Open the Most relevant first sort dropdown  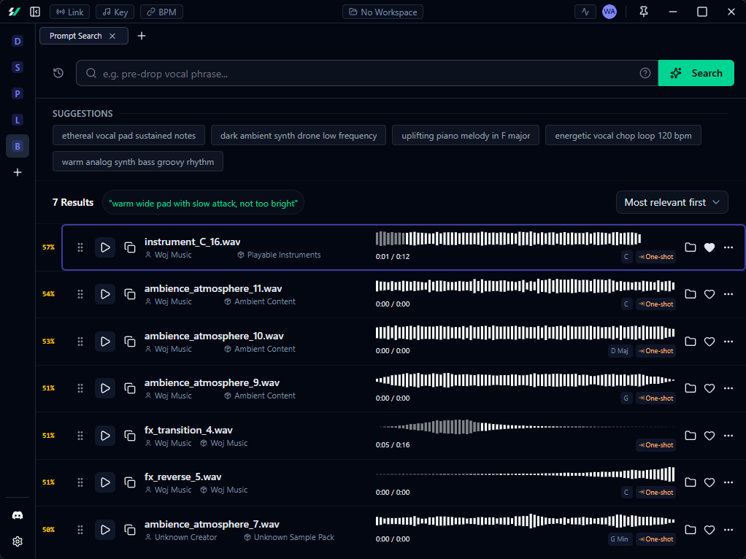pos(672,202)
